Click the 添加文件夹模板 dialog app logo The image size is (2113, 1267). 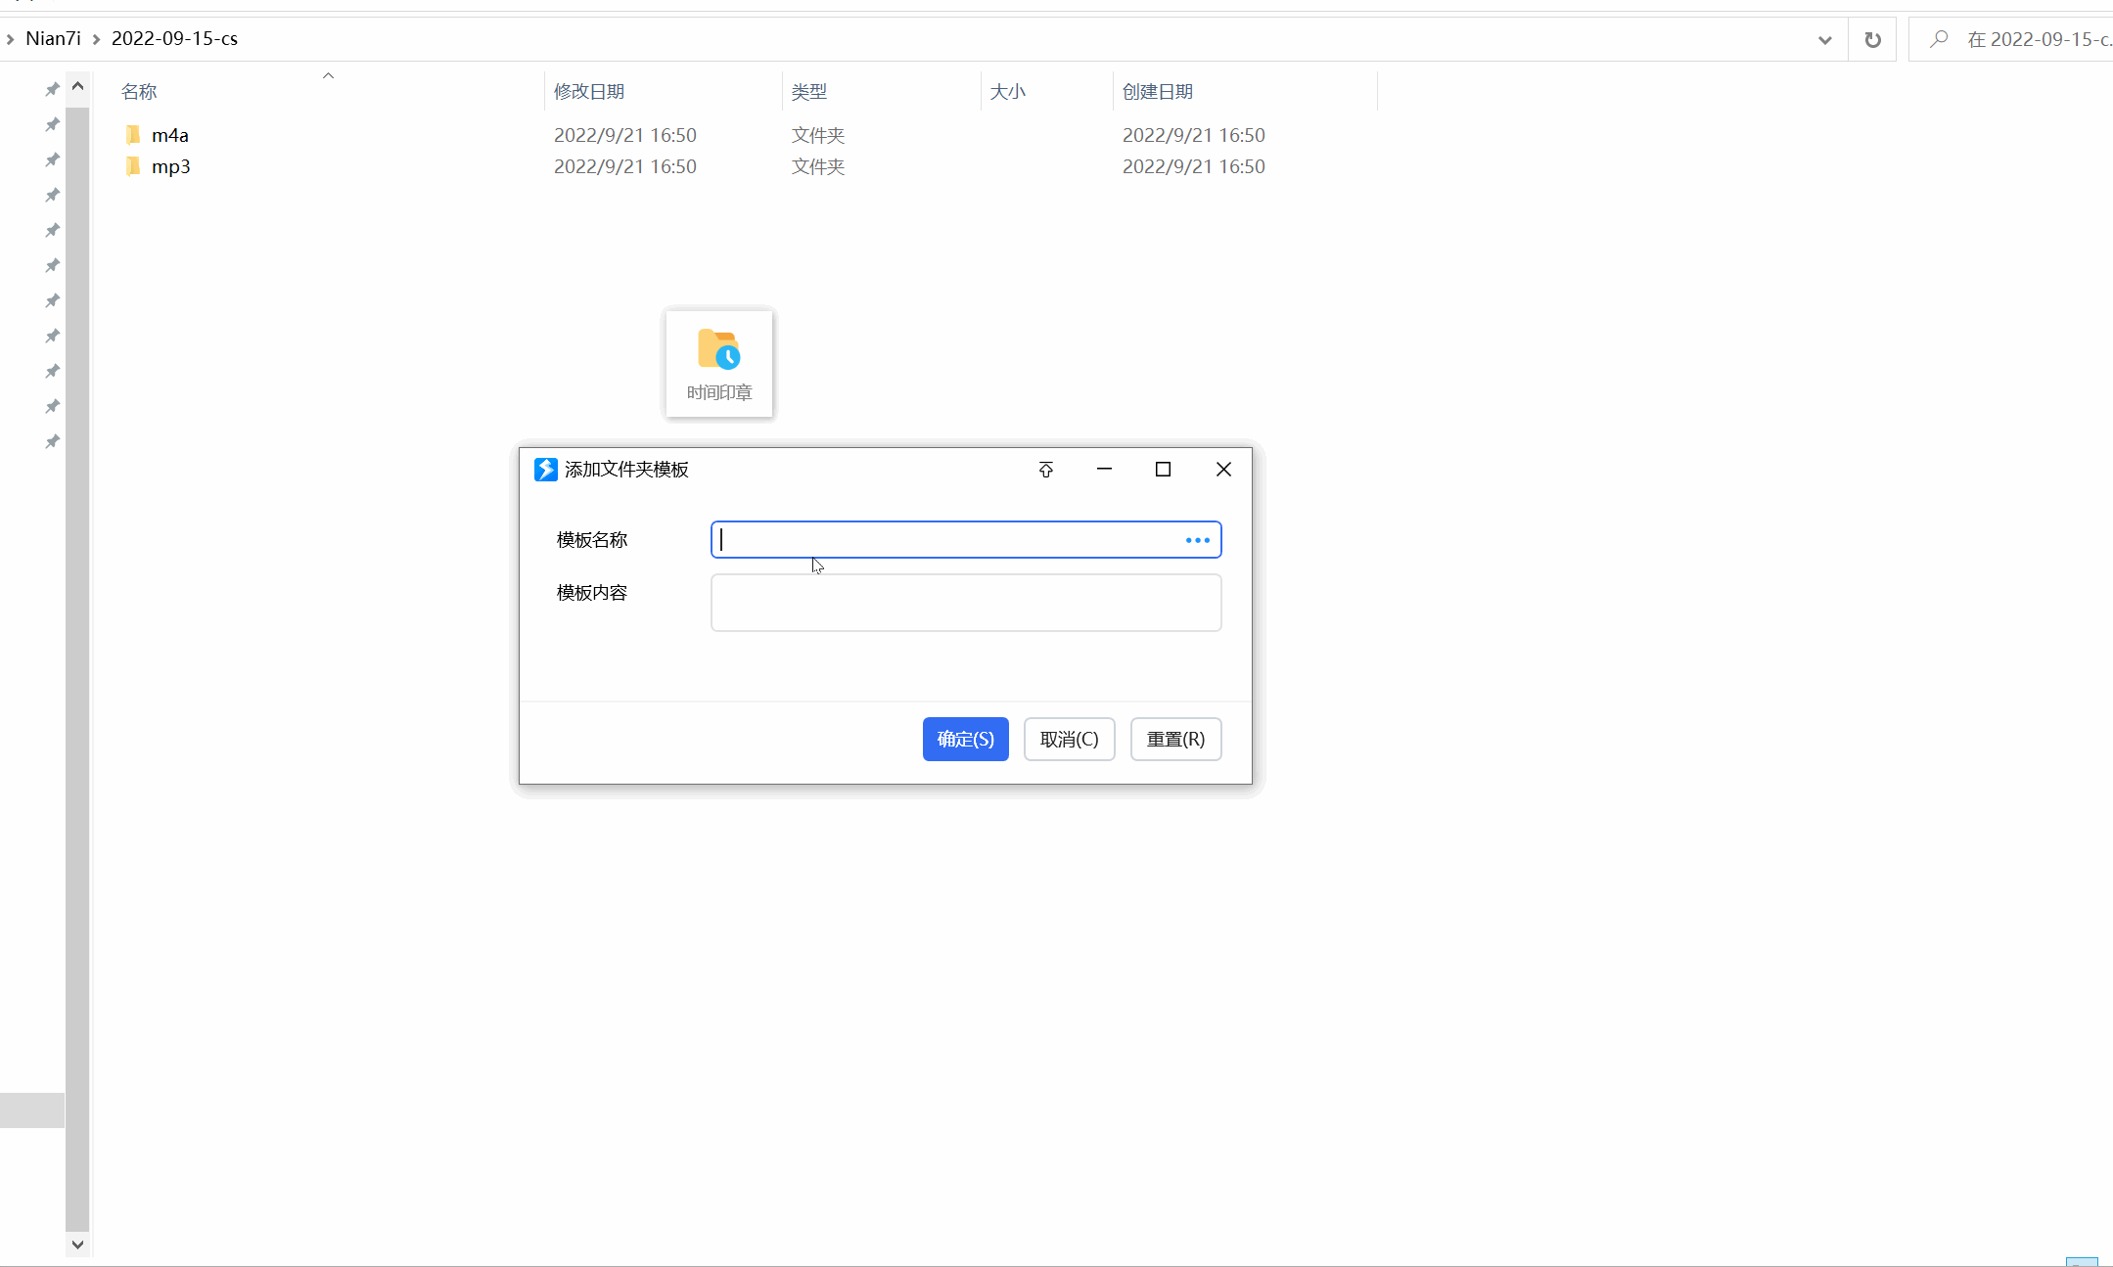pos(545,470)
